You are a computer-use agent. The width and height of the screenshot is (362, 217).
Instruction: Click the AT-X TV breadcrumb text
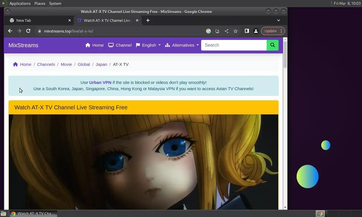[x=121, y=64]
